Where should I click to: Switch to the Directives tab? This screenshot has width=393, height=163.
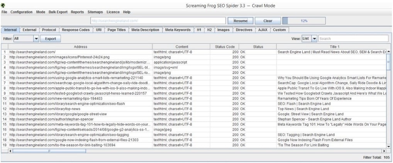(244, 30)
